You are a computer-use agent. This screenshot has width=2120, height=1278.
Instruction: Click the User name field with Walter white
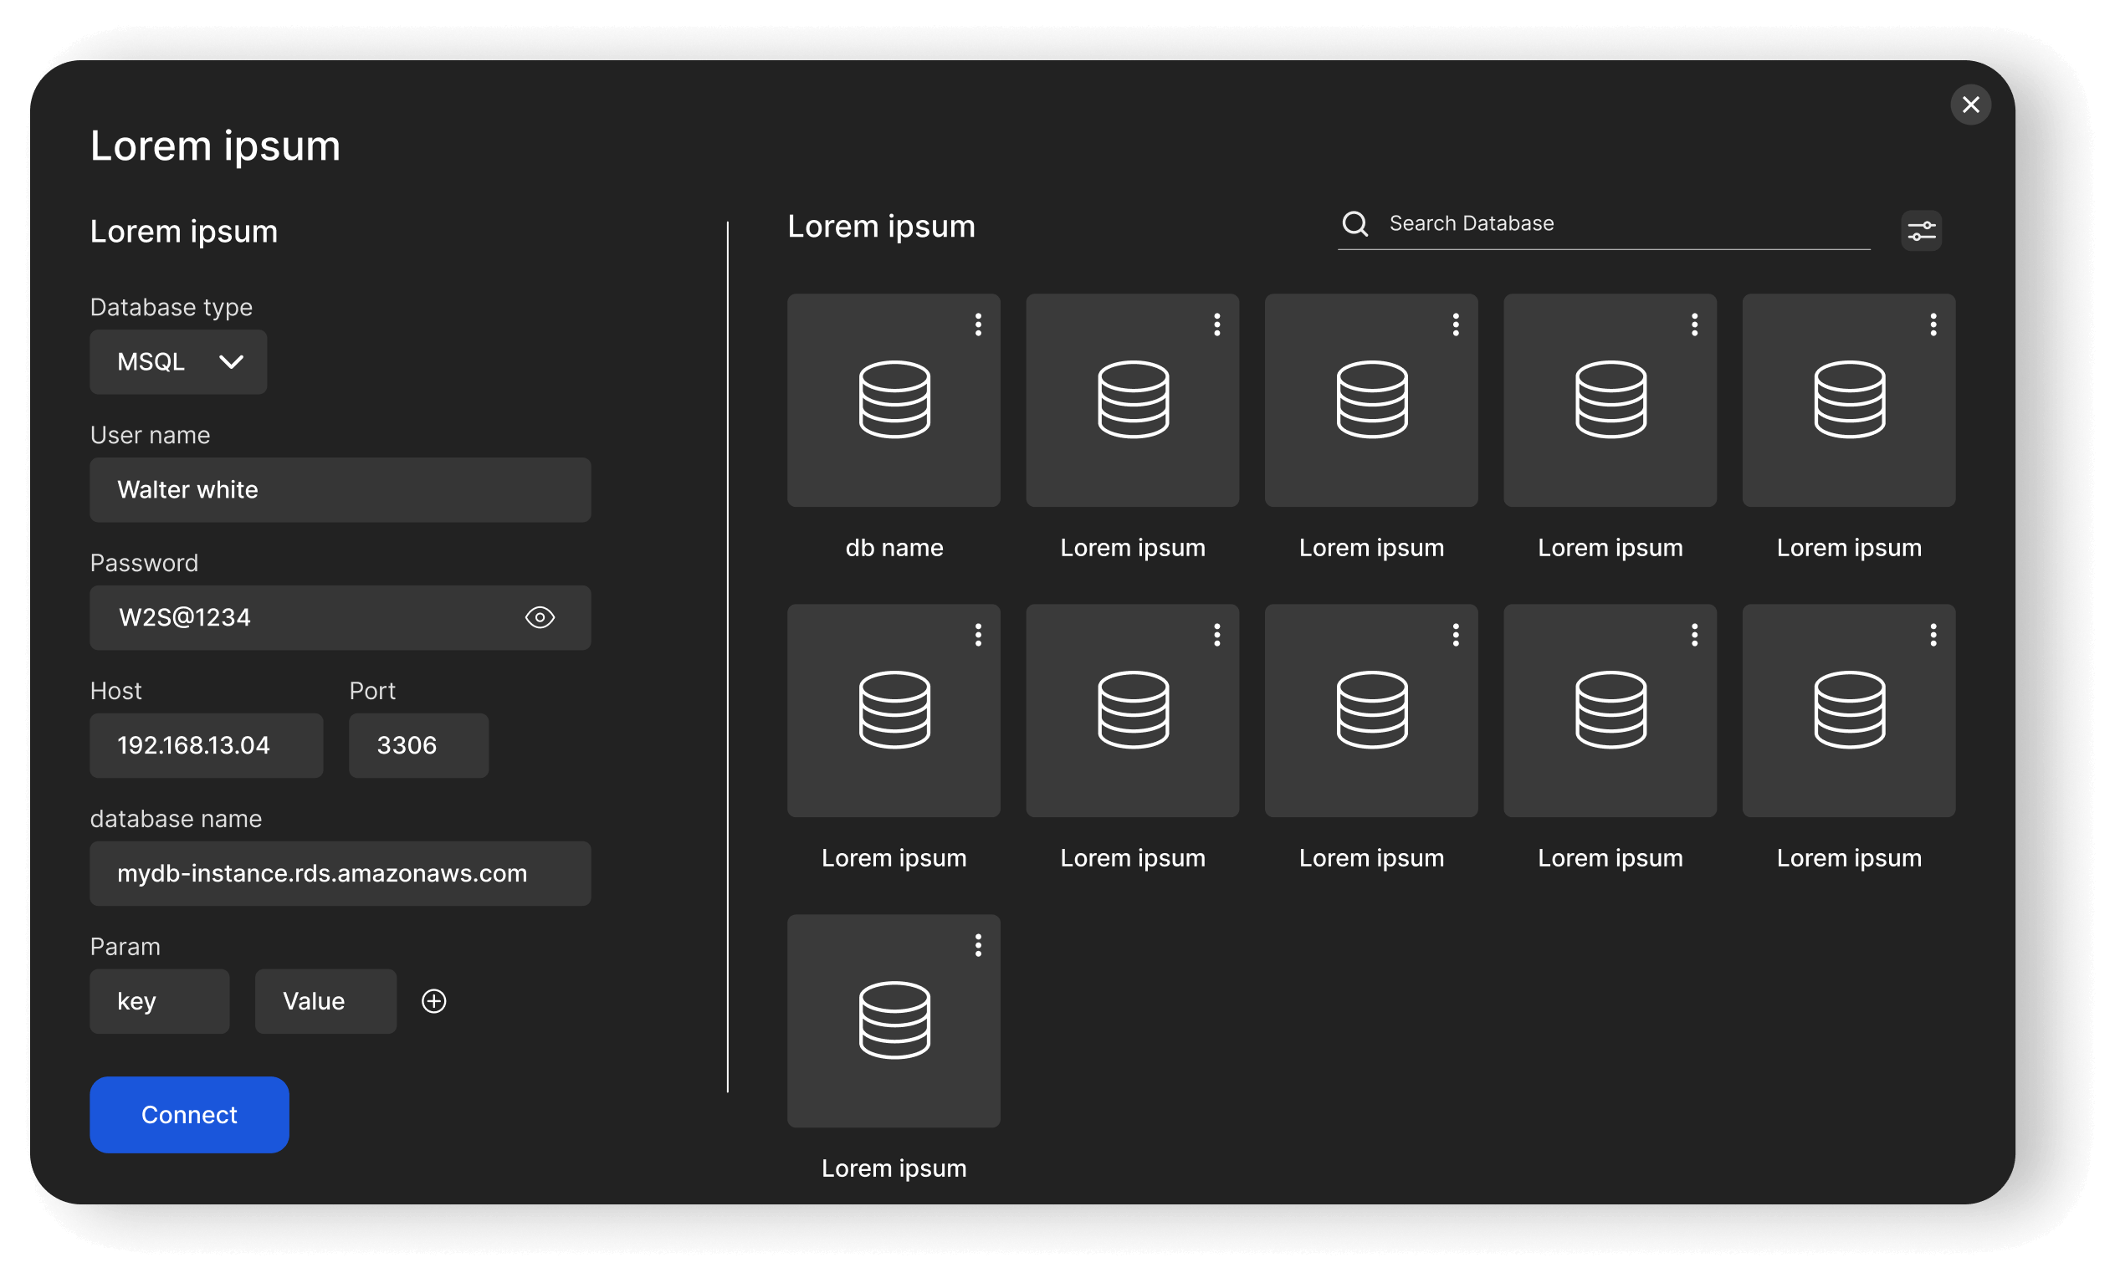tap(340, 489)
